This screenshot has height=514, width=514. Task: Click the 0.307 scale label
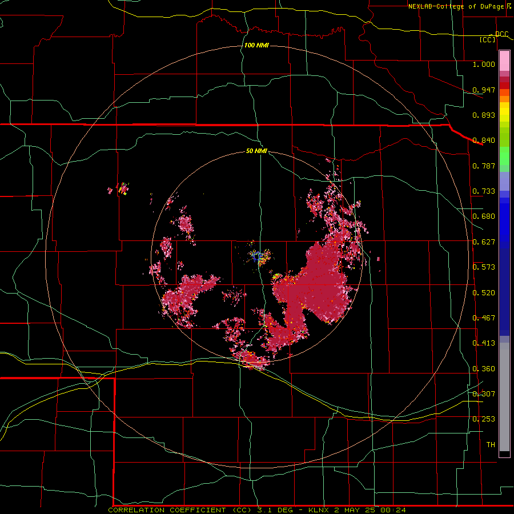484,394
